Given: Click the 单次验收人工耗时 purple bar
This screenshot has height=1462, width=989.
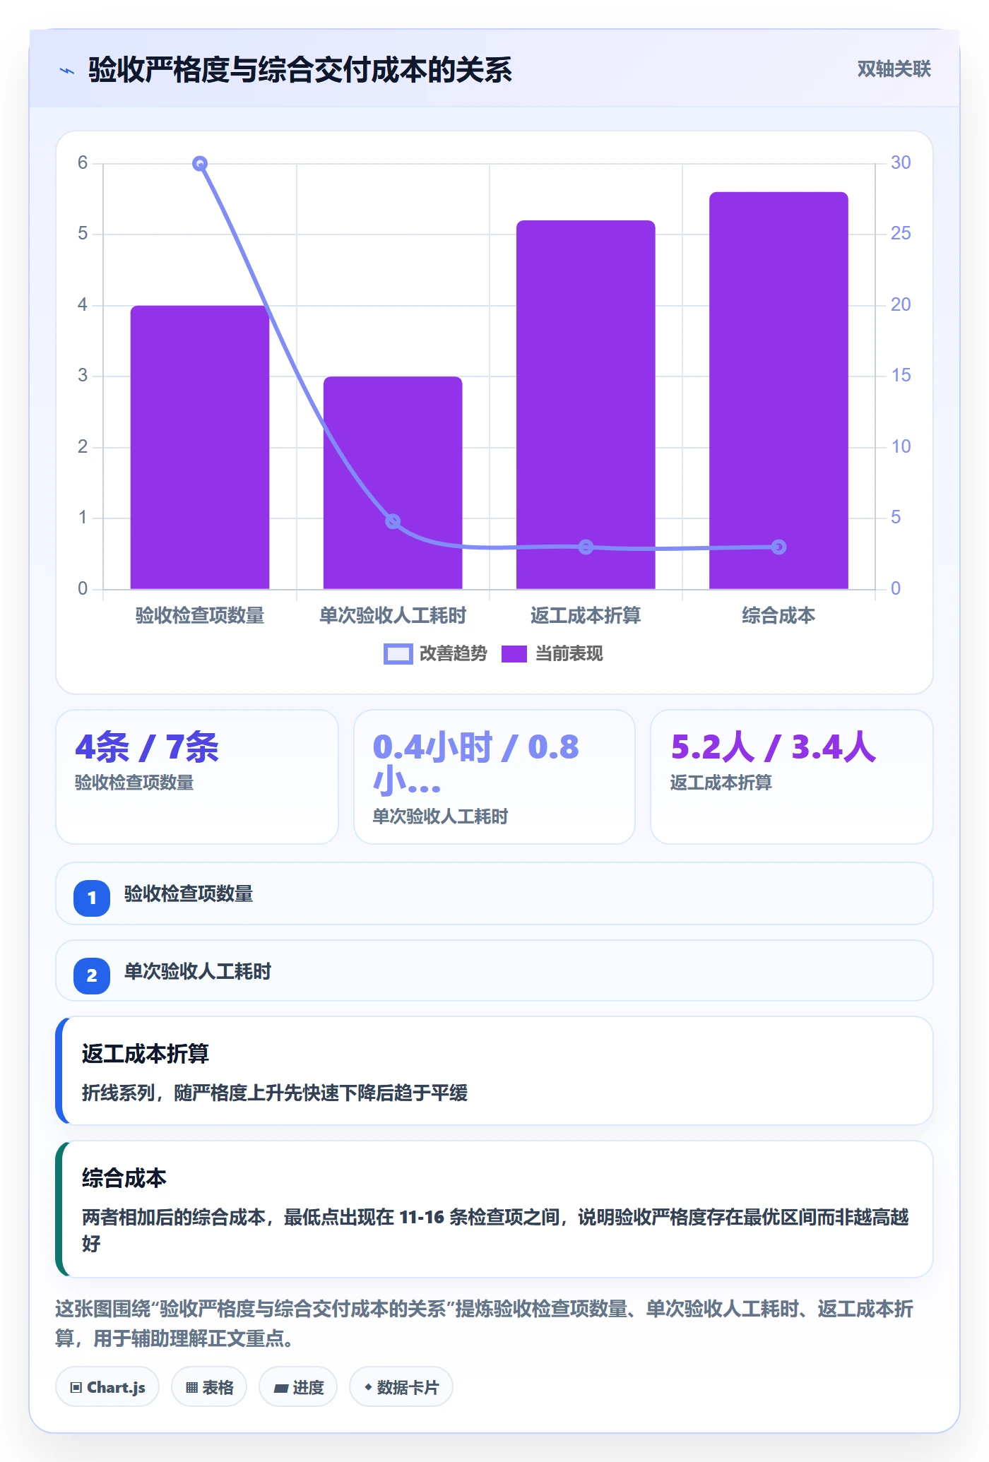Looking at the screenshot, I should pyautogui.click(x=393, y=482).
